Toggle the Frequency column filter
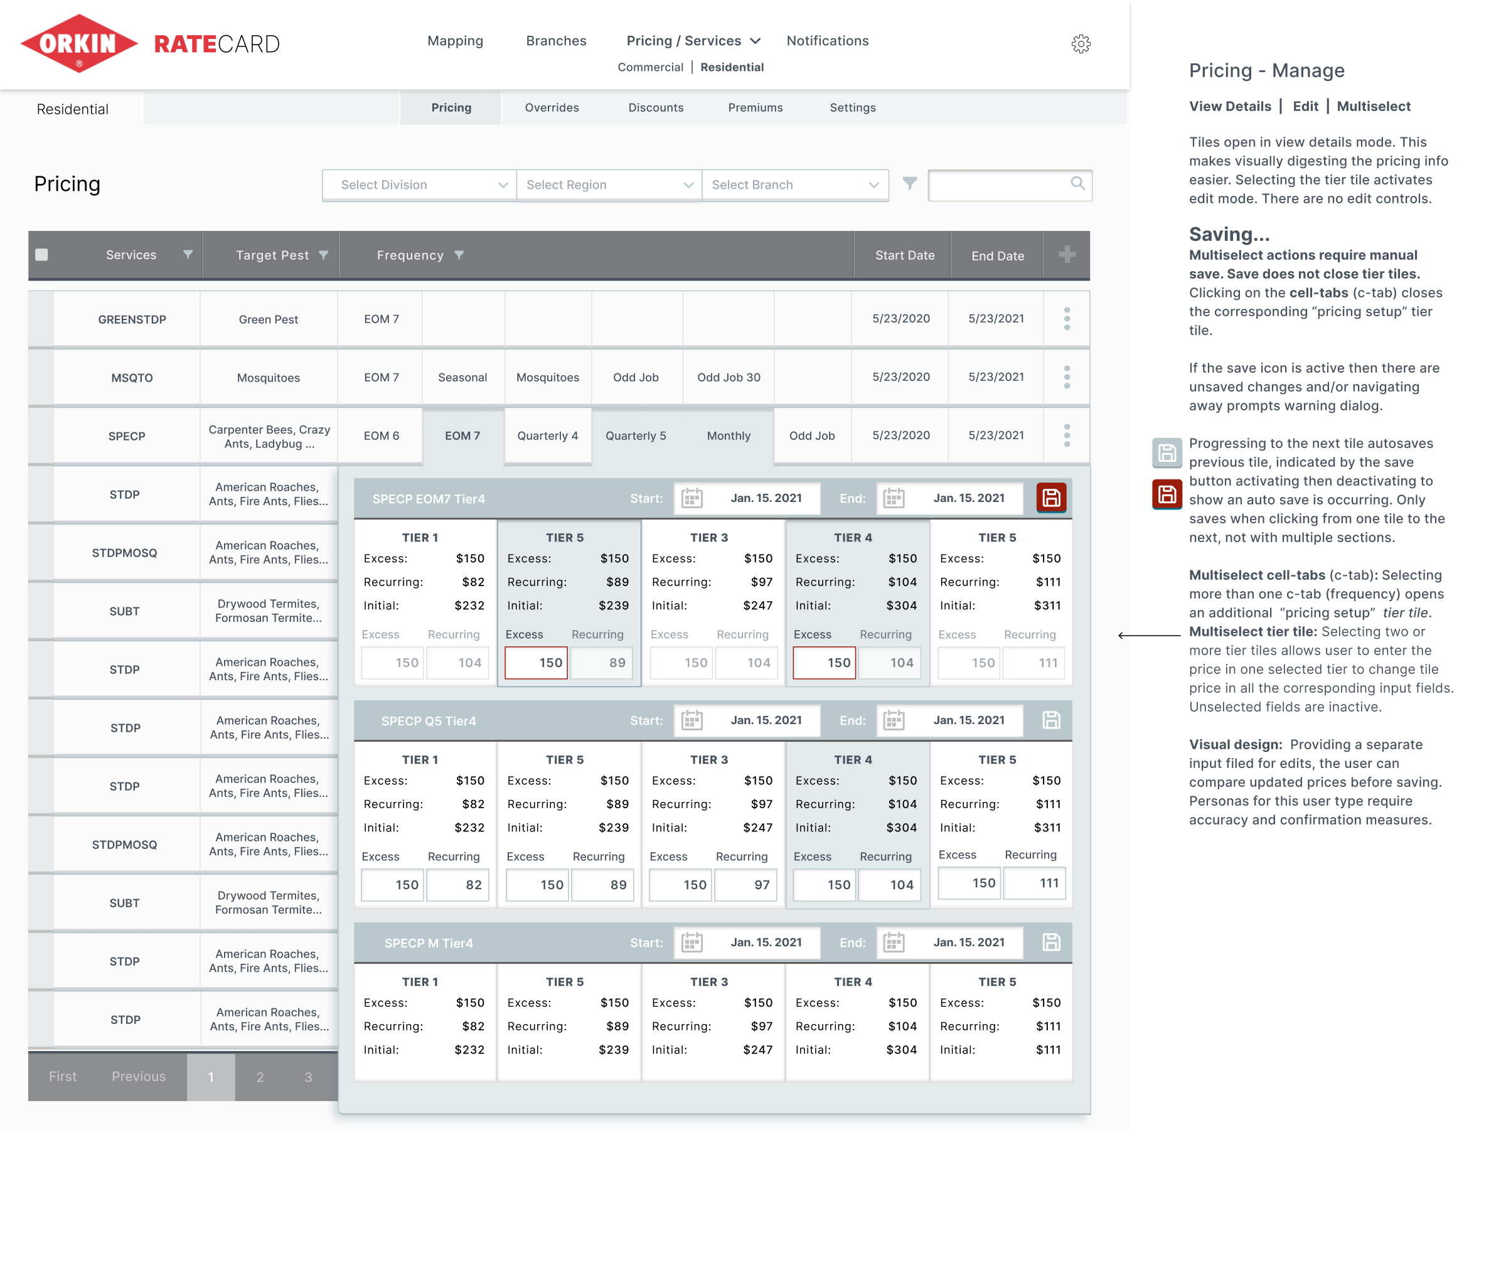The width and height of the screenshot is (1506, 1282). tap(459, 255)
